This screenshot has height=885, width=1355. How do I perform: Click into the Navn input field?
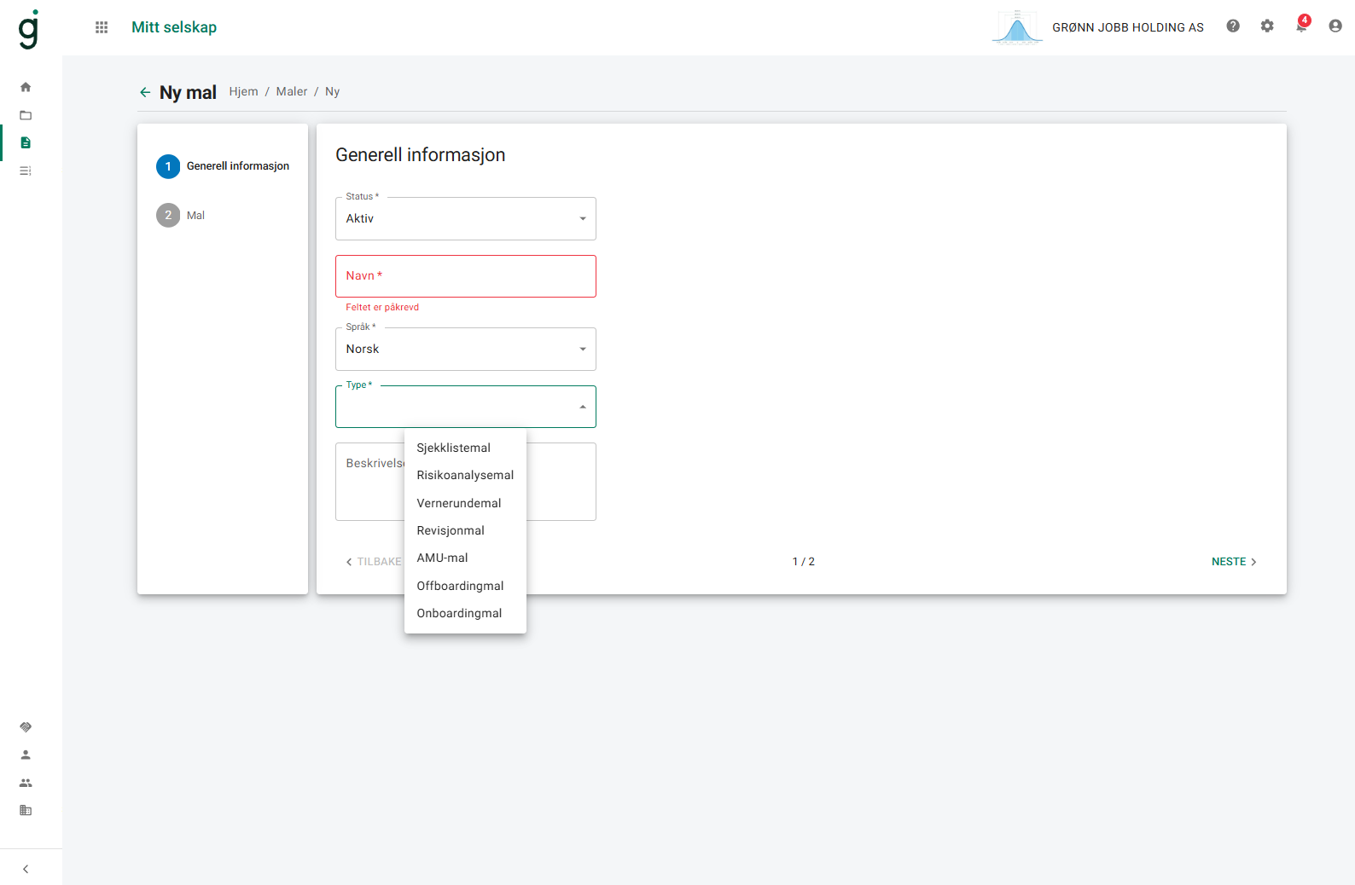coord(465,276)
